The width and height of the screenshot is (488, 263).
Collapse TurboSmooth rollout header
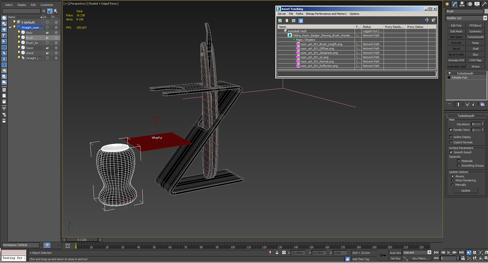click(x=466, y=116)
